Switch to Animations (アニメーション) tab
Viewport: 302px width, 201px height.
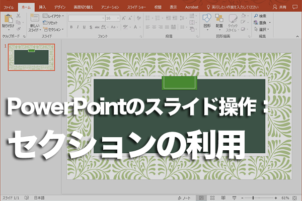pos(110,7)
